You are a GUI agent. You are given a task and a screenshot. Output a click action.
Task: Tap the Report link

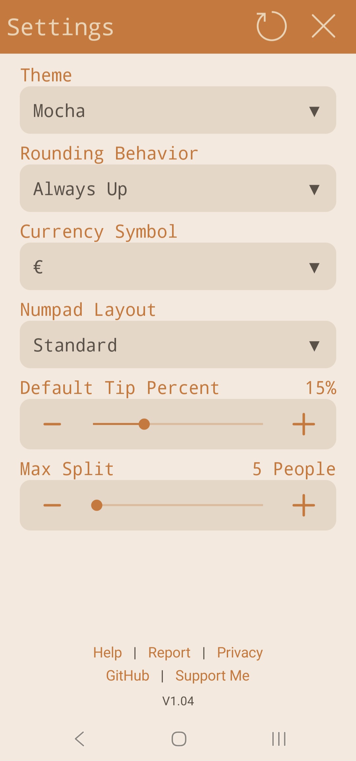point(169,653)
